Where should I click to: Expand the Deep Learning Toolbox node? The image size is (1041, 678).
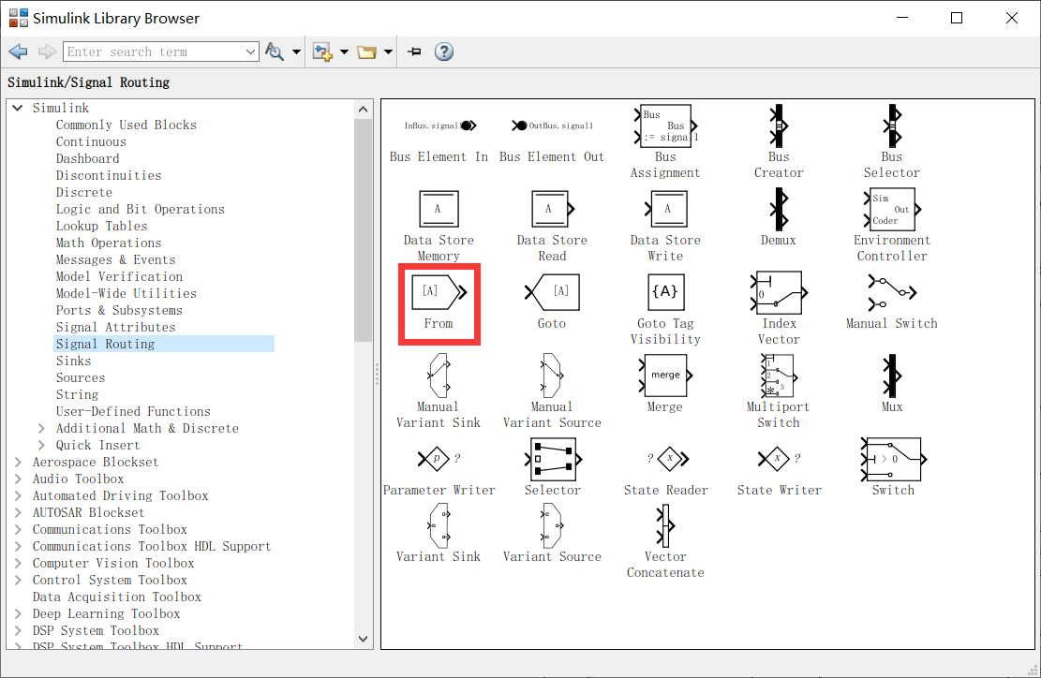coord(18,613)
